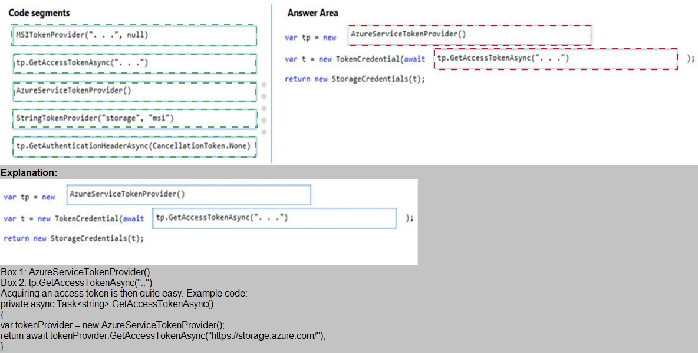Click the Explanation label
Viewport: 698px width, 353px height.
click(29, 172)
